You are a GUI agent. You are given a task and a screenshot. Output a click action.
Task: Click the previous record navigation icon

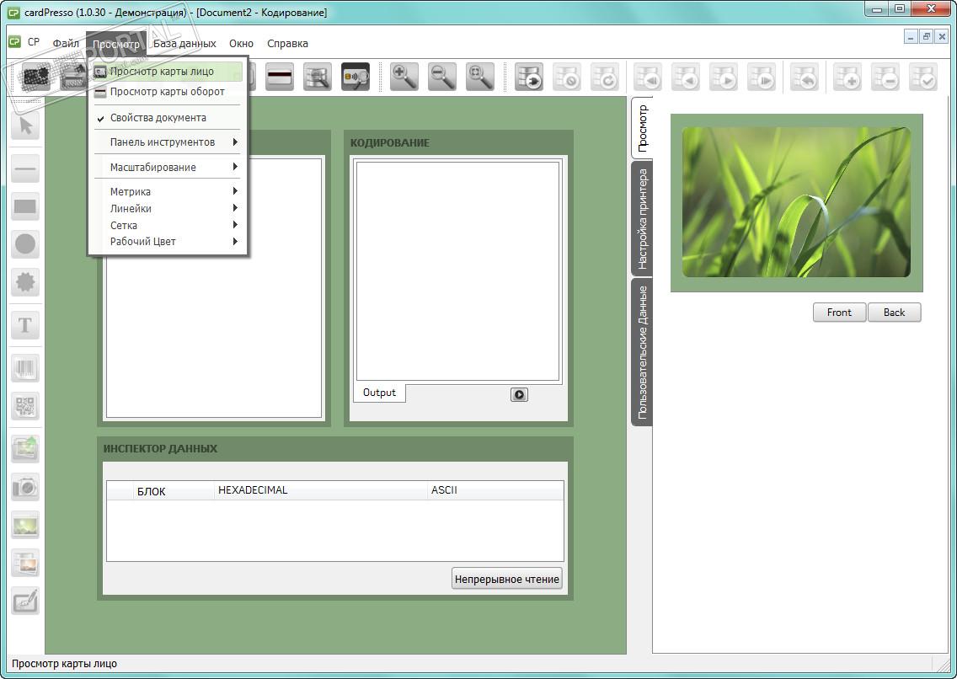click(x=686, y=77)
